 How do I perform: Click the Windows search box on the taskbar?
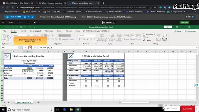[30, 110]
